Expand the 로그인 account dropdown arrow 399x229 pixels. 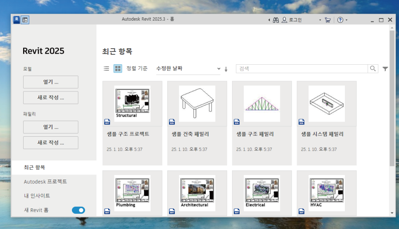[320, 20]
